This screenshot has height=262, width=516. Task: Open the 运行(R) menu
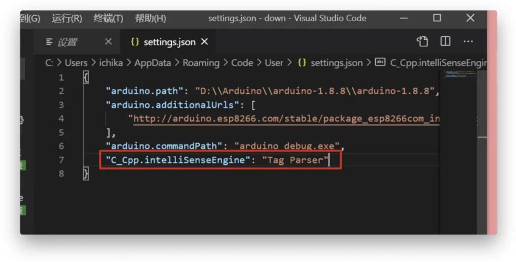(67, 18)
